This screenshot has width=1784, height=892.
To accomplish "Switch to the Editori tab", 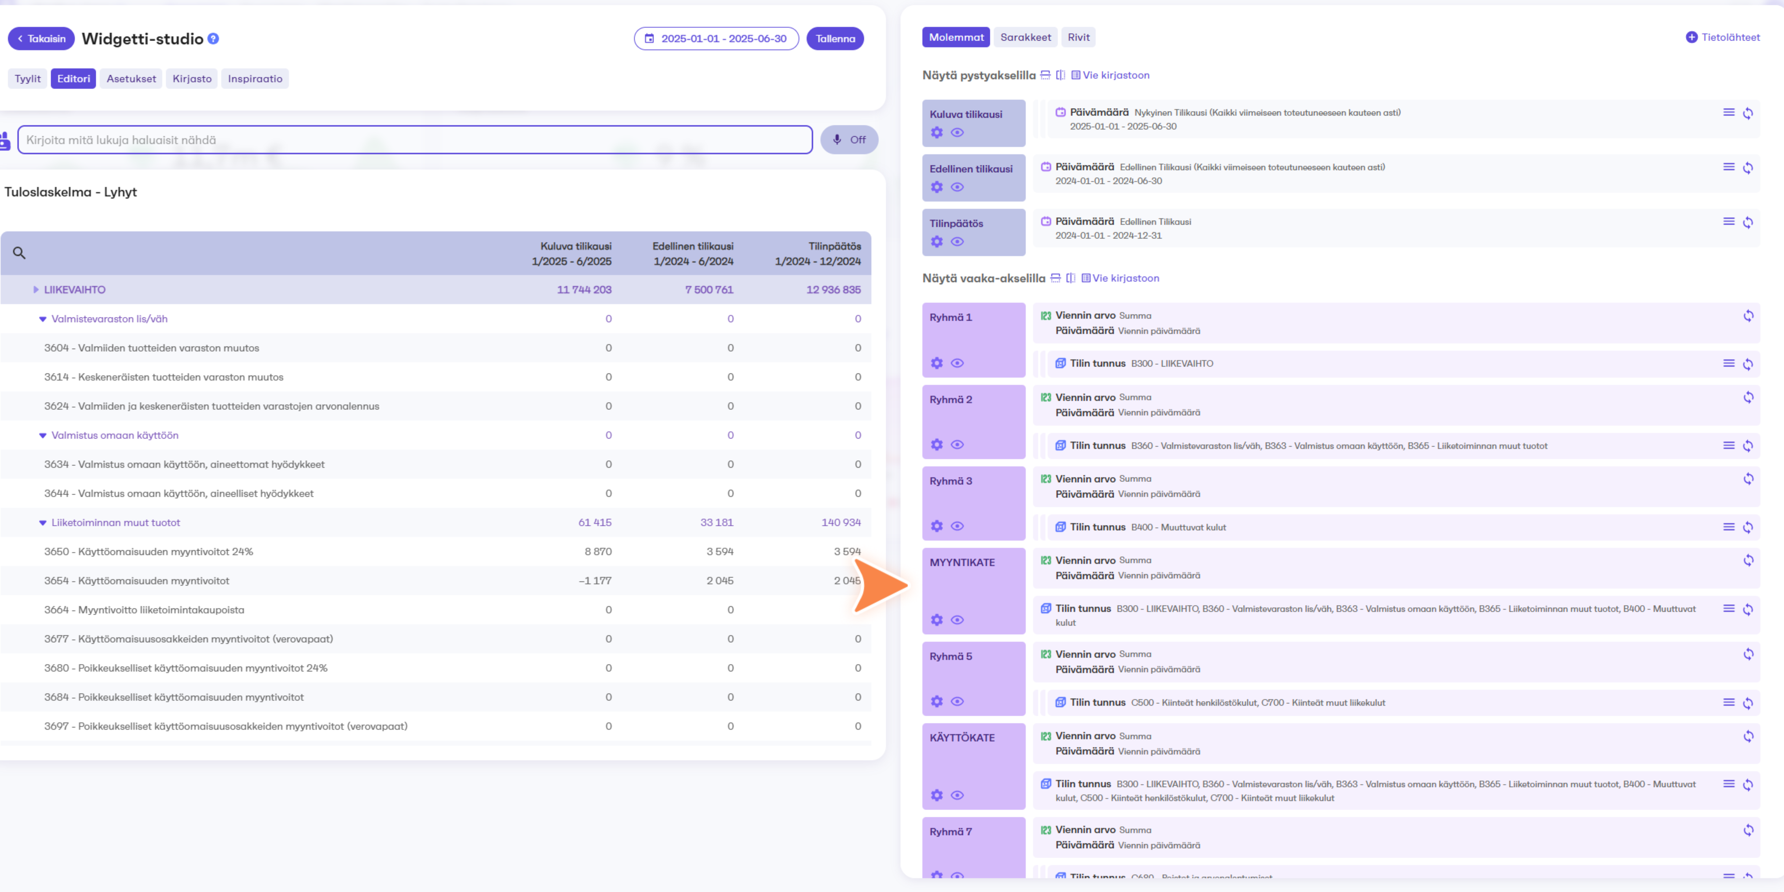I will pos(73,79).
